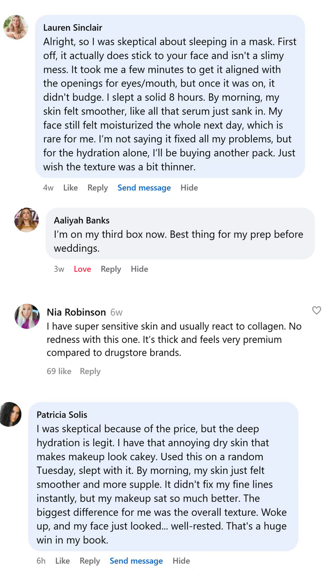The height and width of the screenshot is (586, 329).
Task: View the 69 likes on Nia Robinson's comment
Action: point(59,371)
